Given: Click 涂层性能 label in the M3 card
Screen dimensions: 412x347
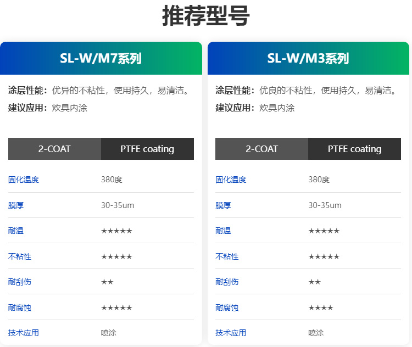Looking at the screenshot, I should pyautogui.click(x=235, y=91).
